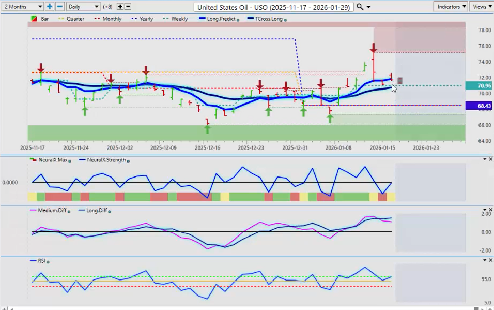Close the Medium.Diff indicator panel
Viewport: 494px width, 310px height.
[491, 210]
